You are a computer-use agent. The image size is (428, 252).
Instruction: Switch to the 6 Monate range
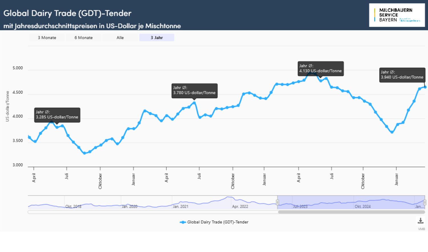[84, 37]
